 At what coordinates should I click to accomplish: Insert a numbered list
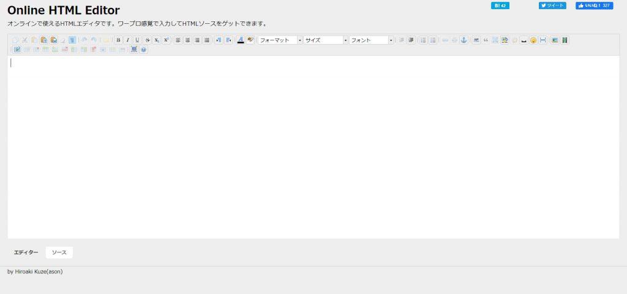click(x=423, y=40)
